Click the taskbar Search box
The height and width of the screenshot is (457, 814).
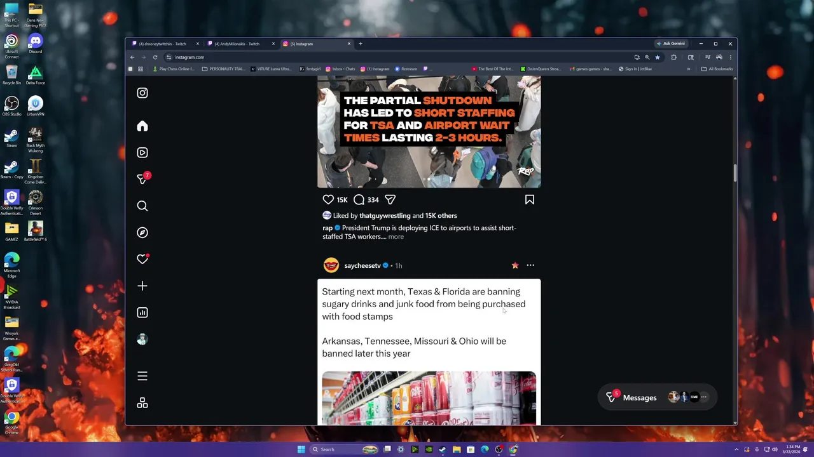(344, 449)
